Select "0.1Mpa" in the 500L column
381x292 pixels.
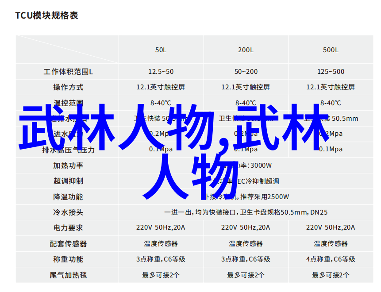pos(331,149)
